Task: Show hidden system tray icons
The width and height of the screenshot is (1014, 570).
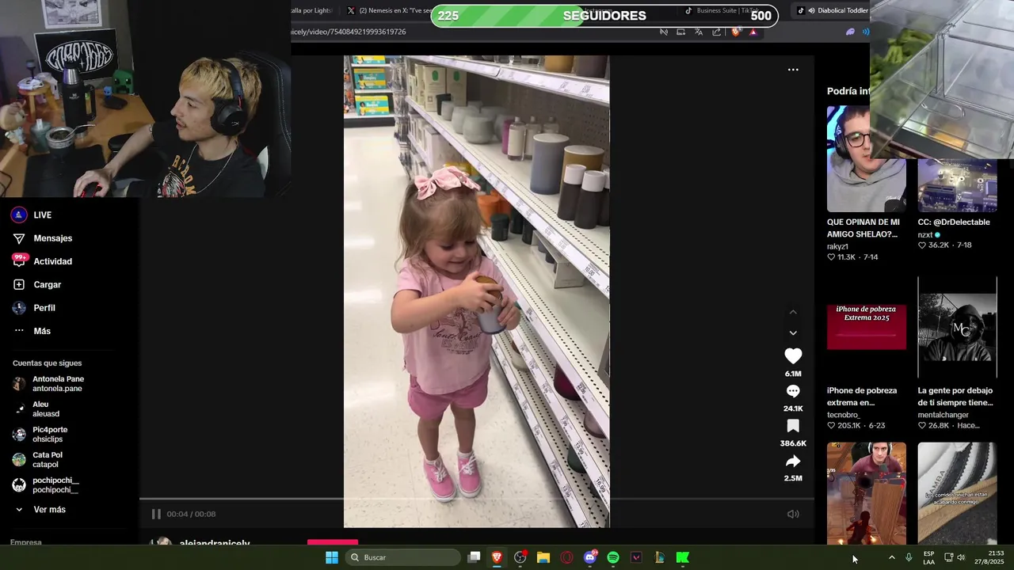Action: click(891, 557)
